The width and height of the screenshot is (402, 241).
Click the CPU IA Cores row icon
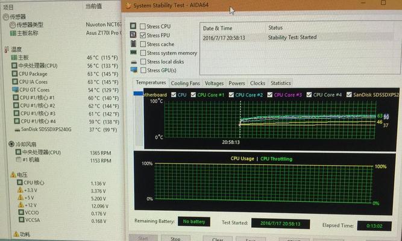tap(15, 82)
